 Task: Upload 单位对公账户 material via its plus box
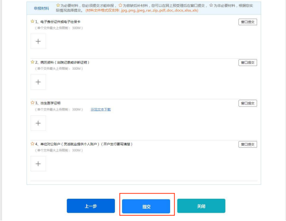coord(38,164)
